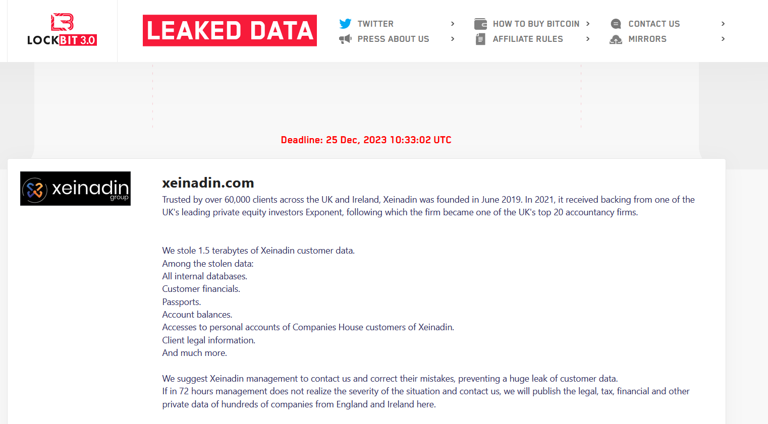The height and width of the screenshot is (424, 768).
Task: Expand the chevron next to Press About Us
Action: pos(453,39)
